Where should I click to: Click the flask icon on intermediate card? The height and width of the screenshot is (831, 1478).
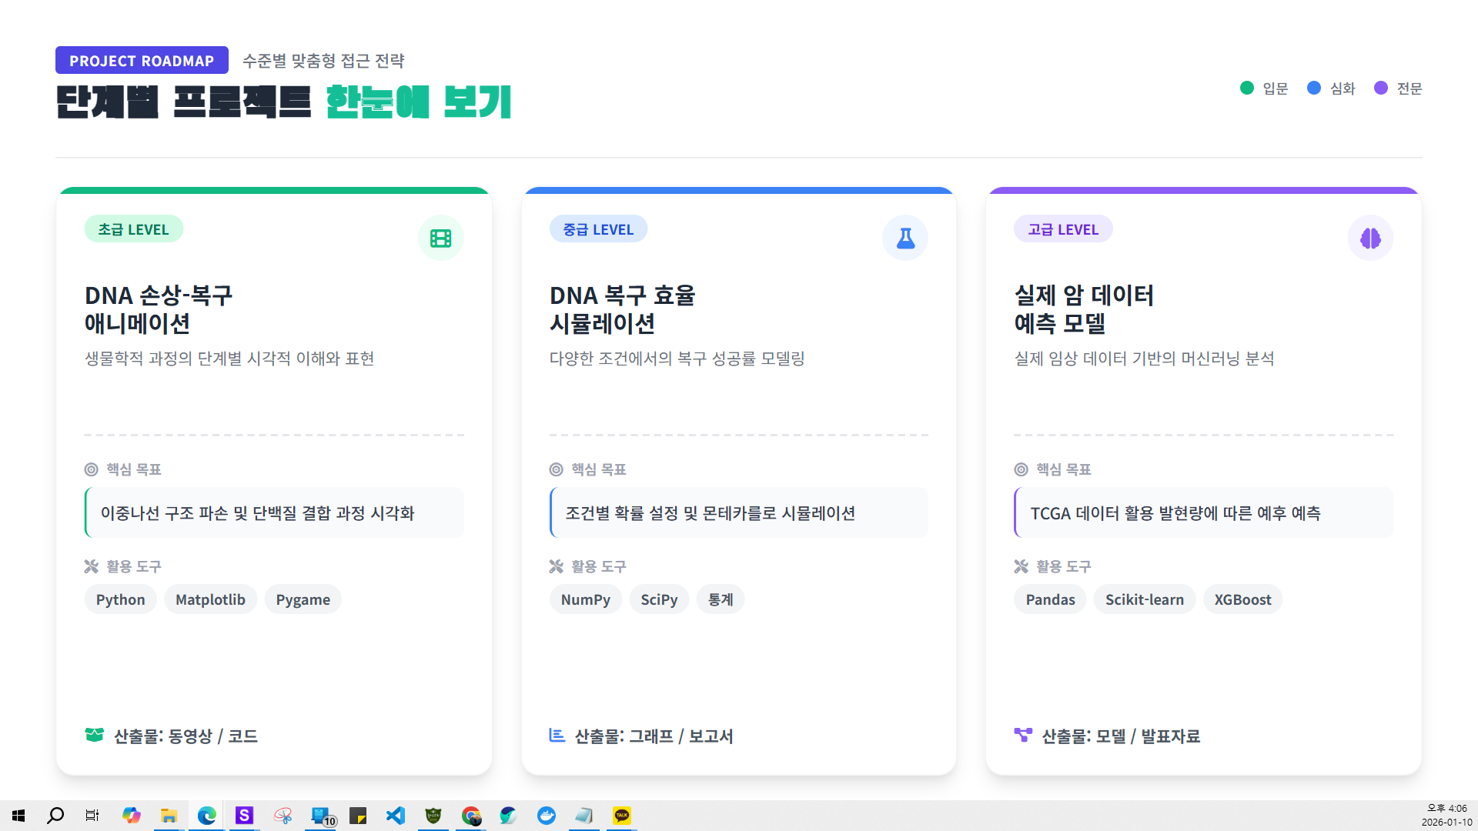click(905, 239)
